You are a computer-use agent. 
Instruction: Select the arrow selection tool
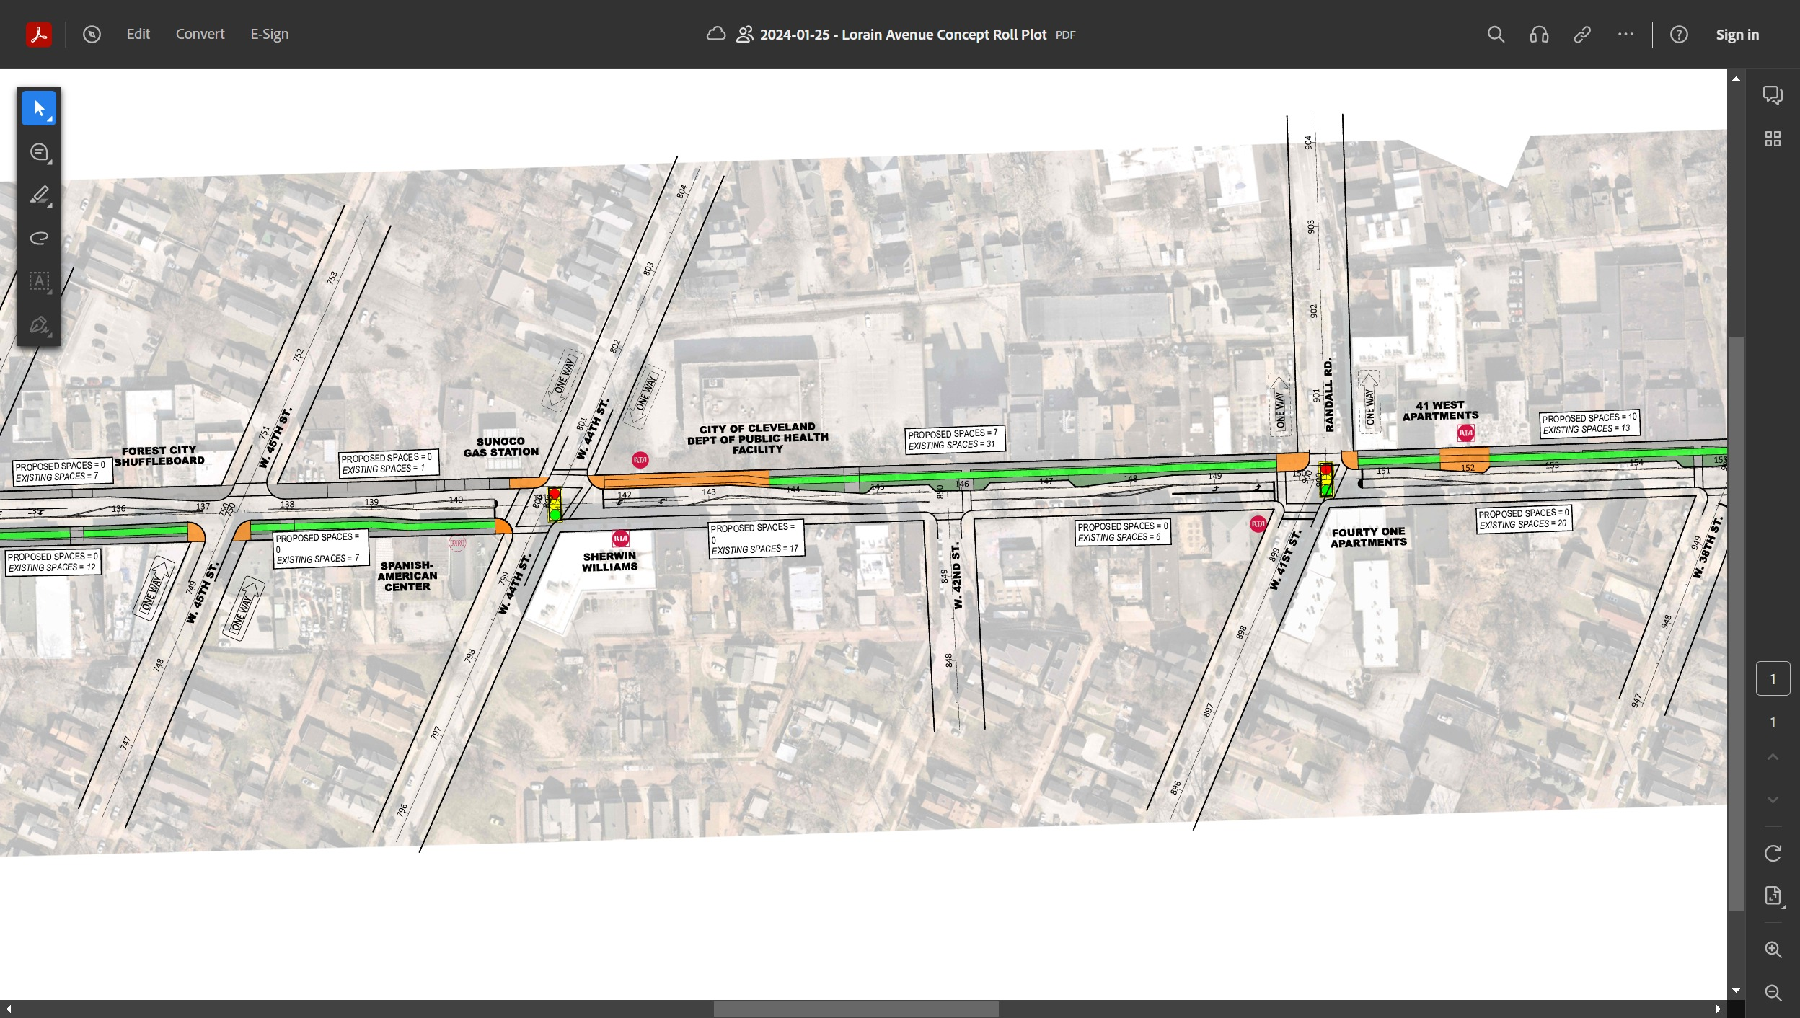tap(39, 109)
